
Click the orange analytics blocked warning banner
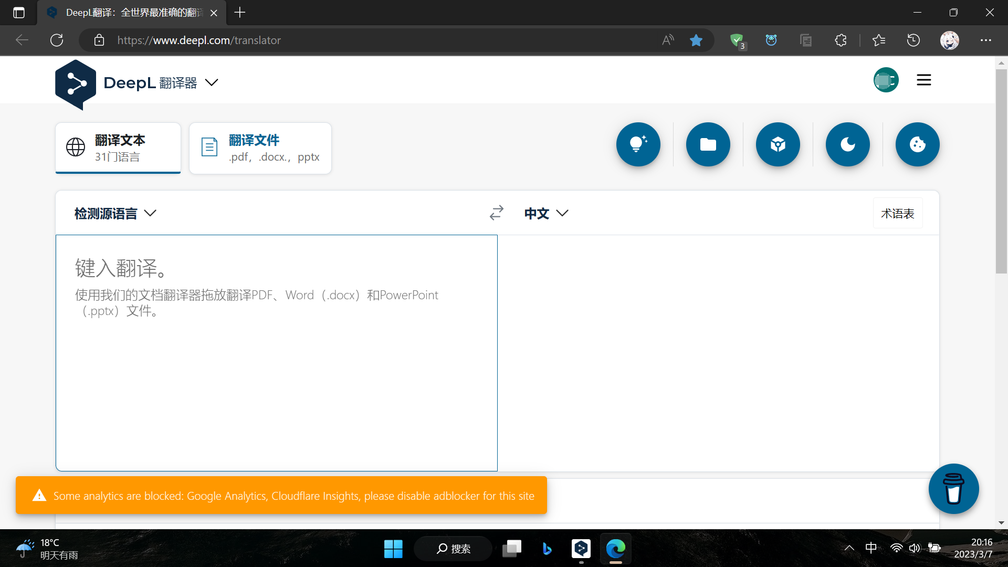coord(281,495)
